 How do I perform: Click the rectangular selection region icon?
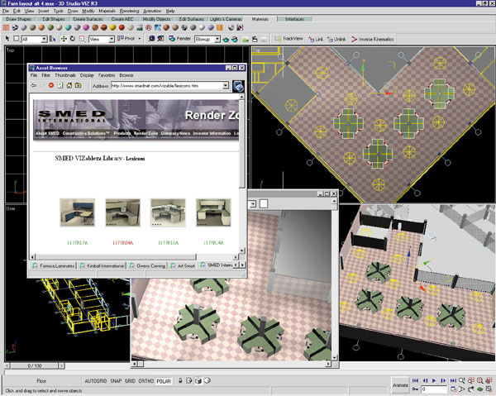pyautogui.click(x=17, y=39)
